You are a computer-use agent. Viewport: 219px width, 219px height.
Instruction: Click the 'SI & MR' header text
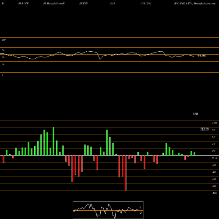click(x=23, y=4)
